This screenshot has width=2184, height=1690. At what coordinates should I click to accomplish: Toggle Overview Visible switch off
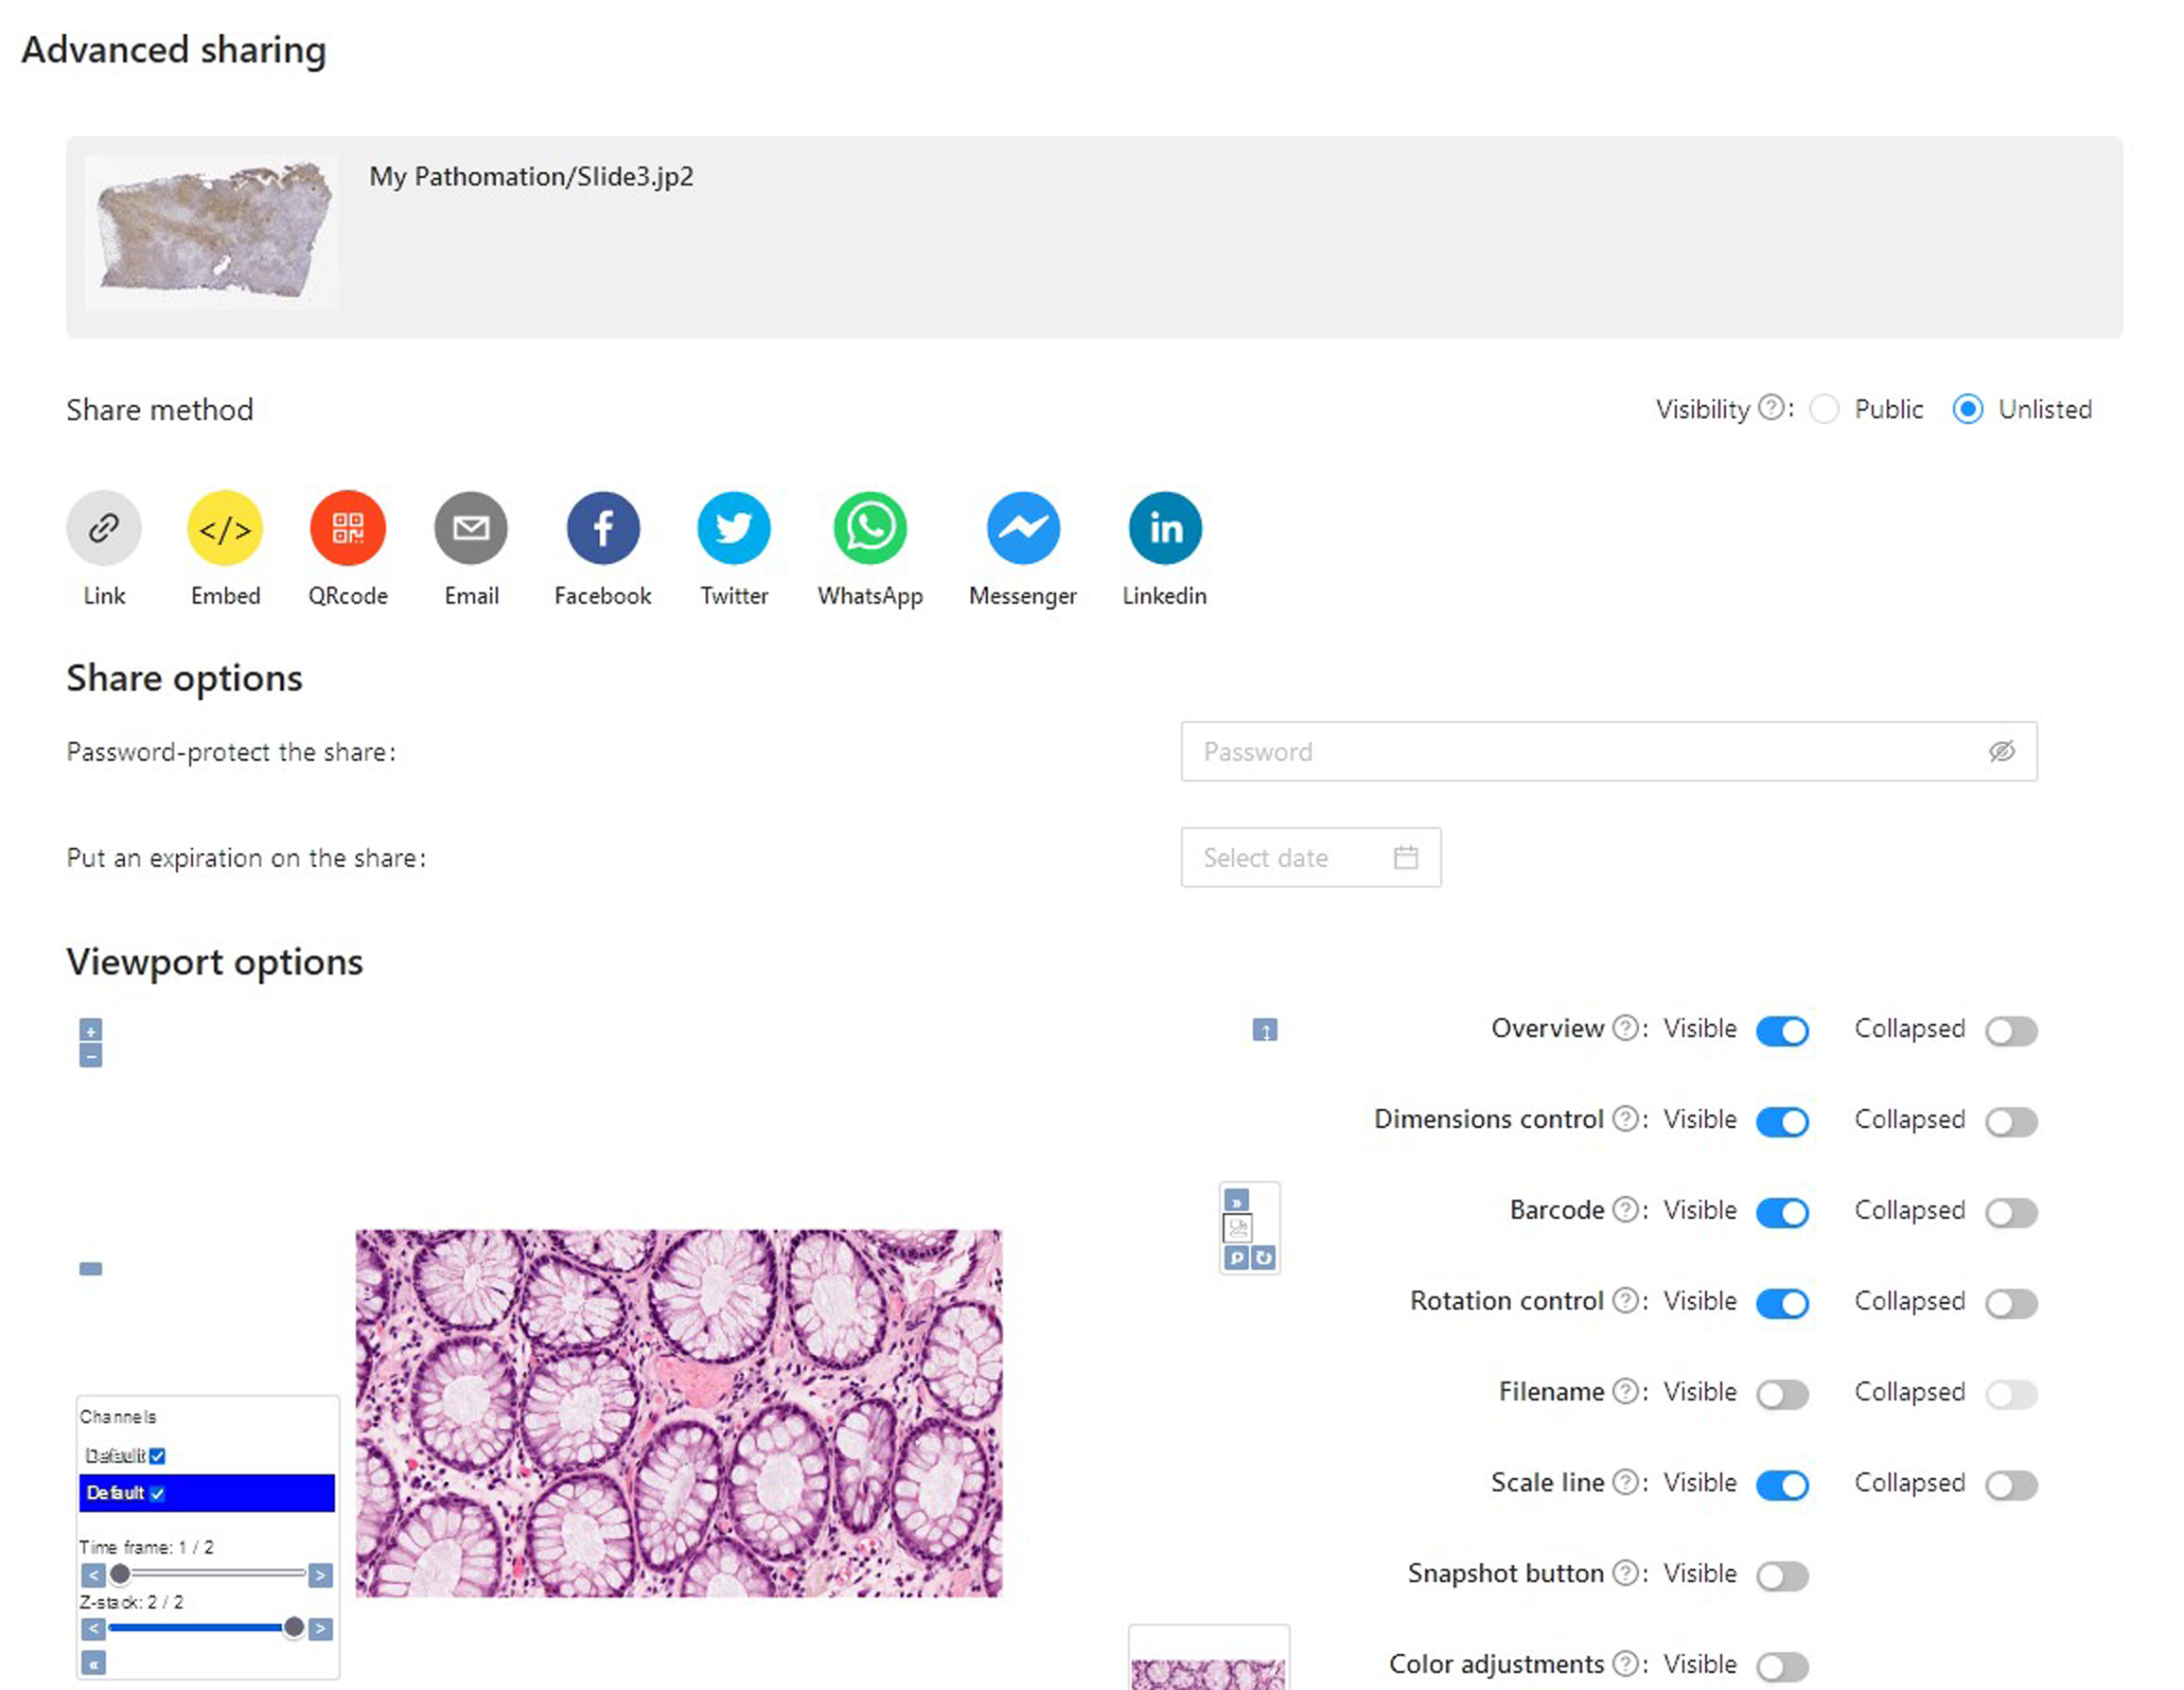click(1782, 1031)
